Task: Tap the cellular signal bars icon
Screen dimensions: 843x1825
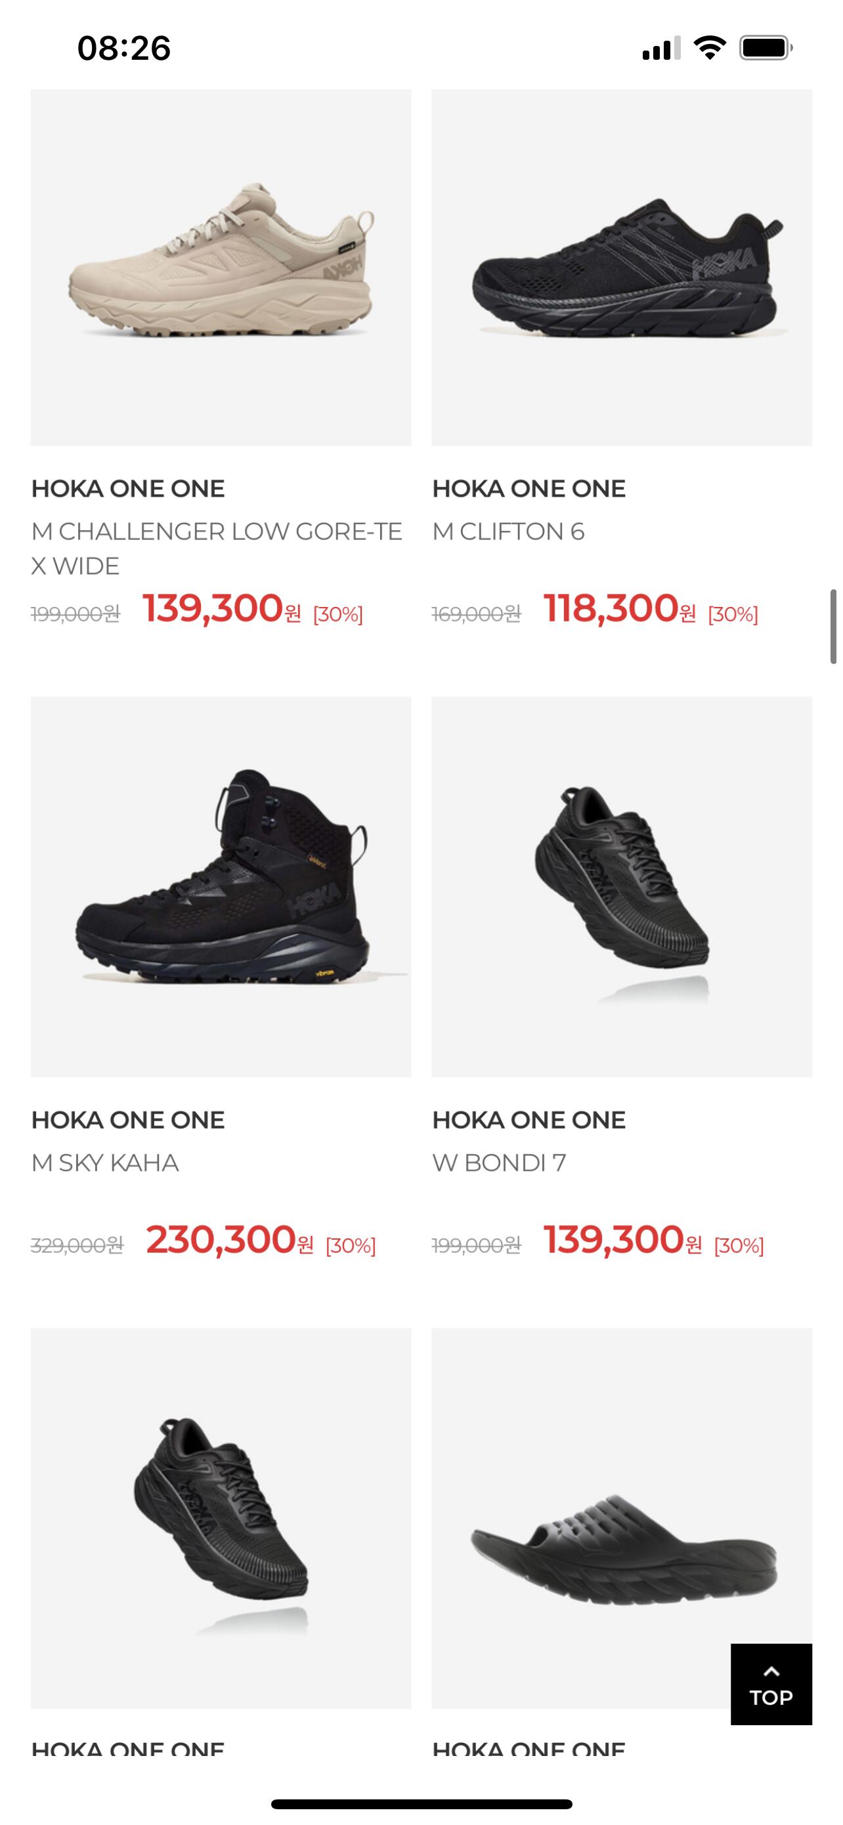Action: coord(661,48)
